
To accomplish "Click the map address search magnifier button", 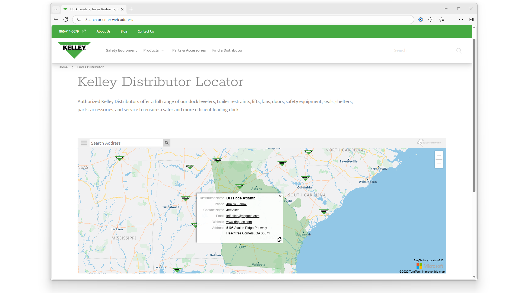I will [167, 143].
